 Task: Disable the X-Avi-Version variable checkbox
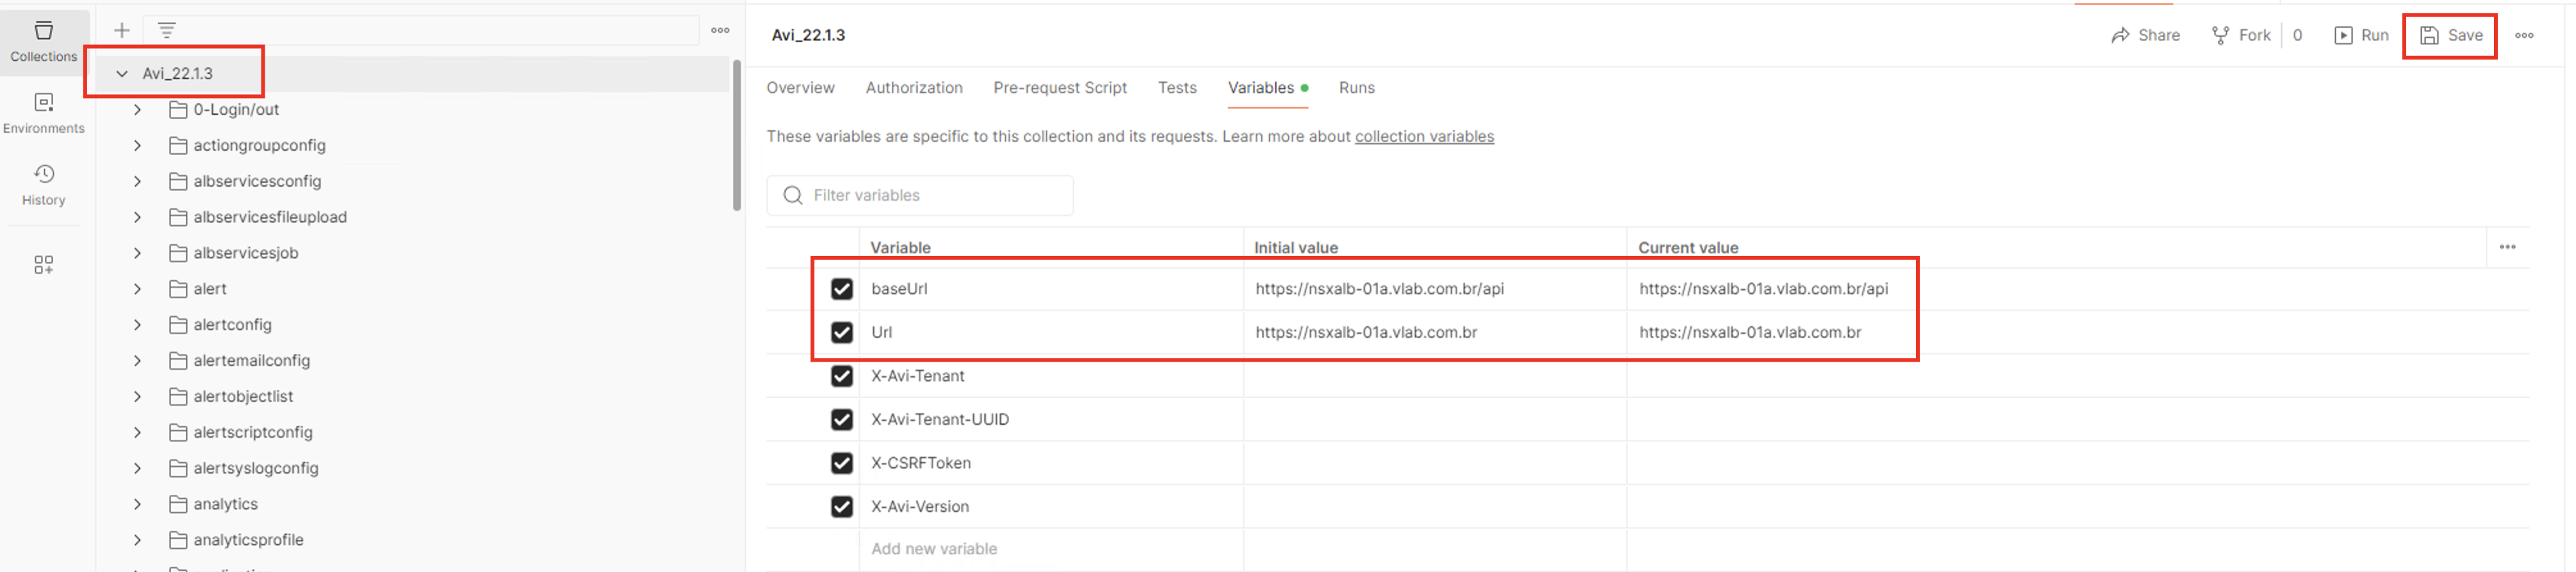(841, 506)
